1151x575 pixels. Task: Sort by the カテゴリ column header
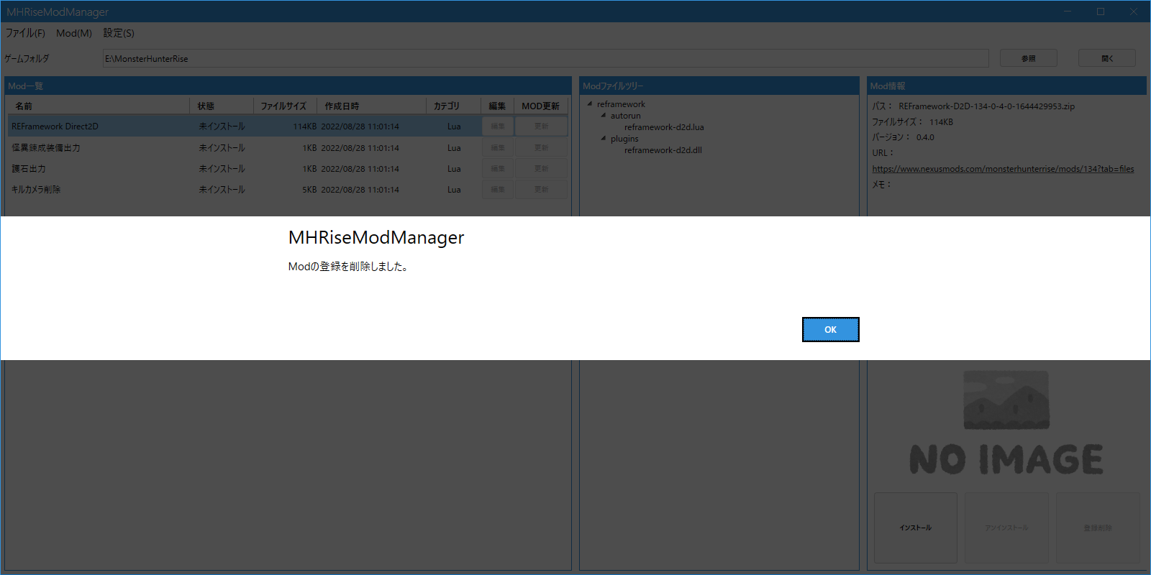pyautogui.click(x=453, y=106)
